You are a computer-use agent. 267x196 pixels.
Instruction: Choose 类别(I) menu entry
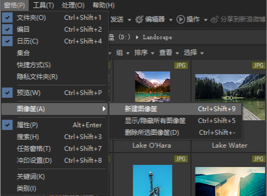(x=54, y=188)
